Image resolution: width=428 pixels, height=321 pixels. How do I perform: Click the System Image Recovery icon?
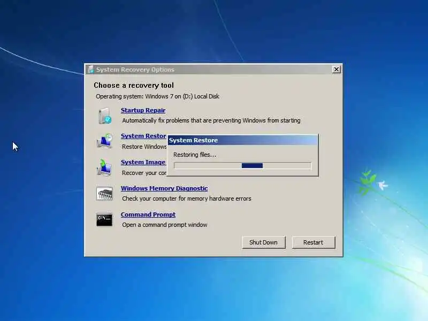coord(104,167)
